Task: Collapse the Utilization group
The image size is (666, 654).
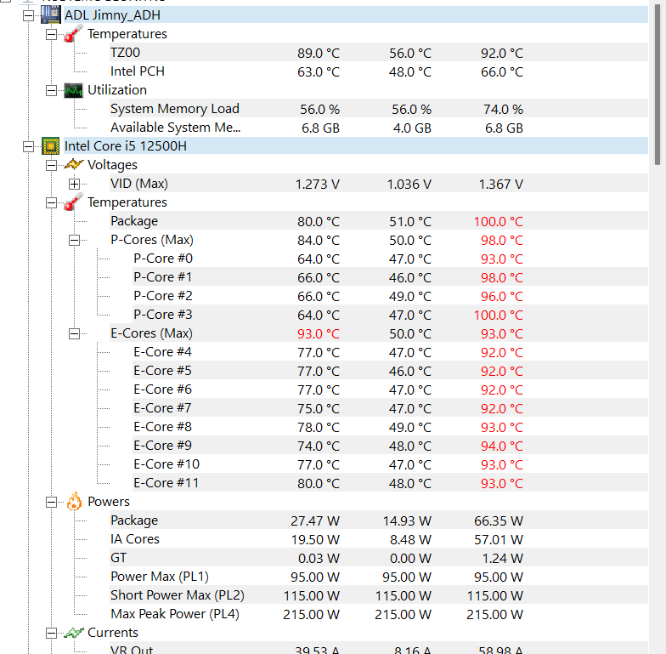Action: (51, 90)
